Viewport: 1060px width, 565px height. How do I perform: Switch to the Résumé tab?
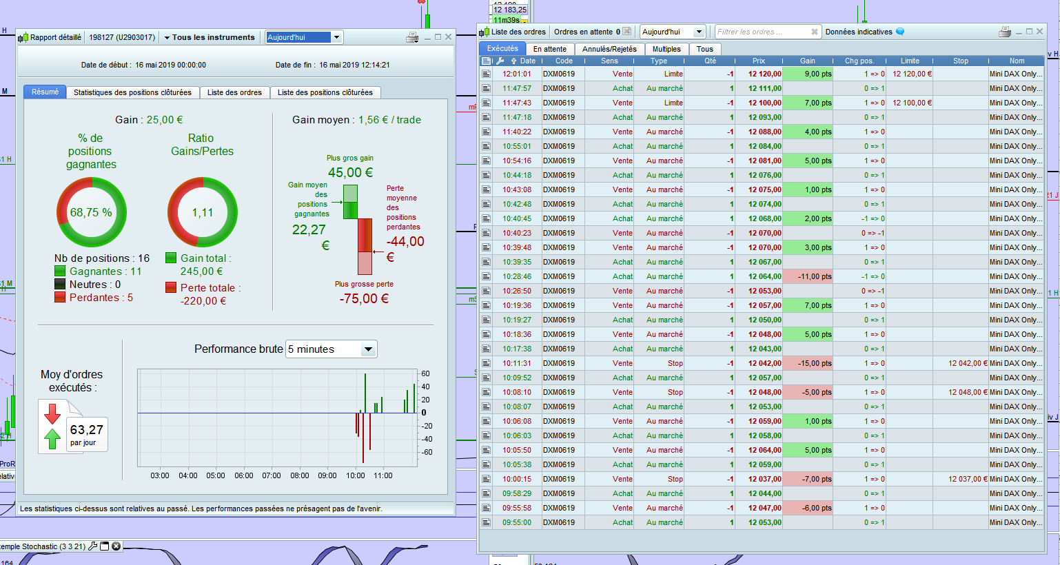coord(45,92)
